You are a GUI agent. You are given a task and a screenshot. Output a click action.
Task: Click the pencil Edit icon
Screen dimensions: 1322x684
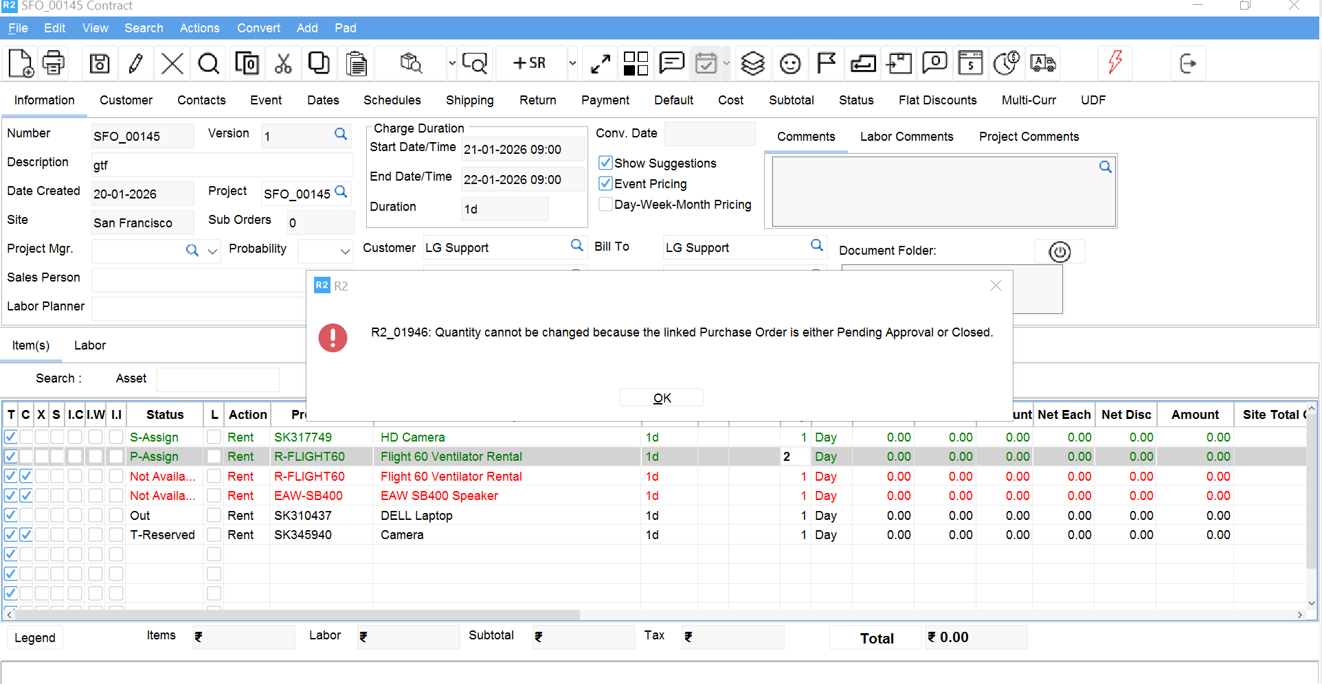(x=136, y=63)
